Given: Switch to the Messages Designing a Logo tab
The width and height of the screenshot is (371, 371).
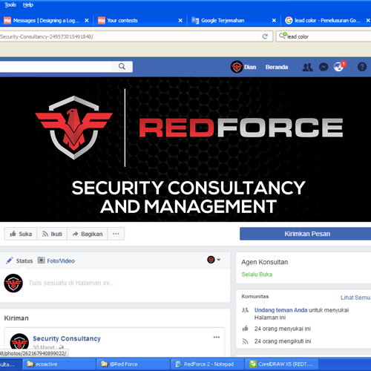Looking at the screenshot, I should (46, 21).
